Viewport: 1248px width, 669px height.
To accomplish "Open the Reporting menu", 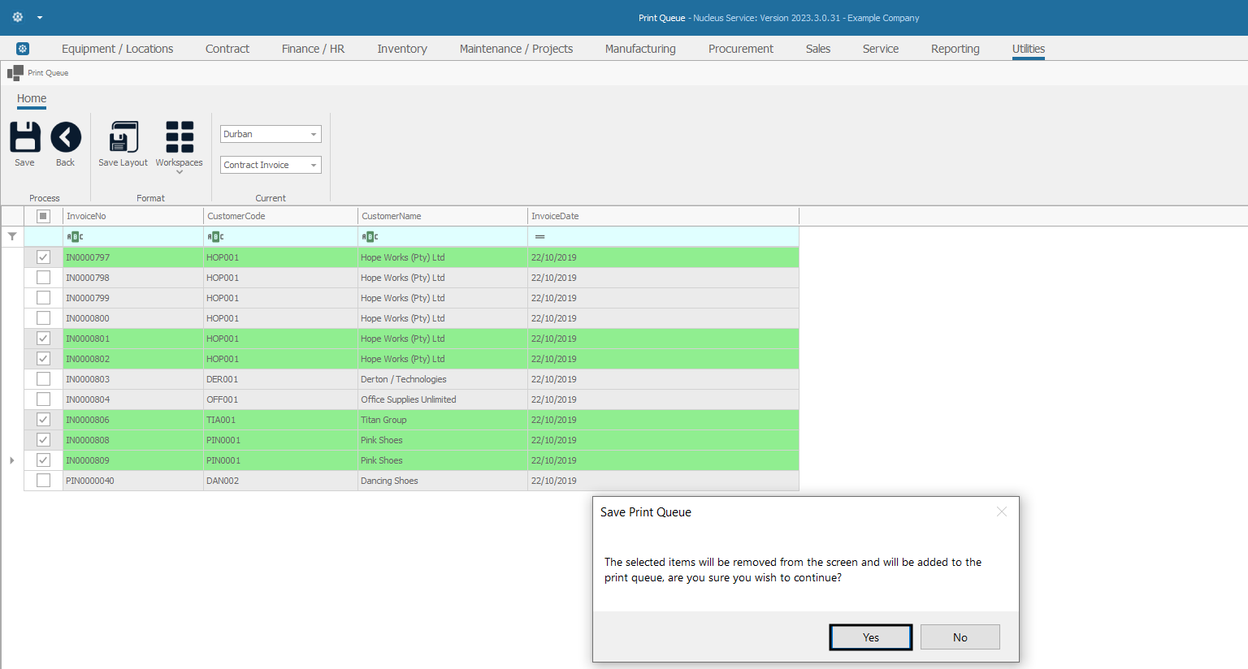I will point(955,49).
